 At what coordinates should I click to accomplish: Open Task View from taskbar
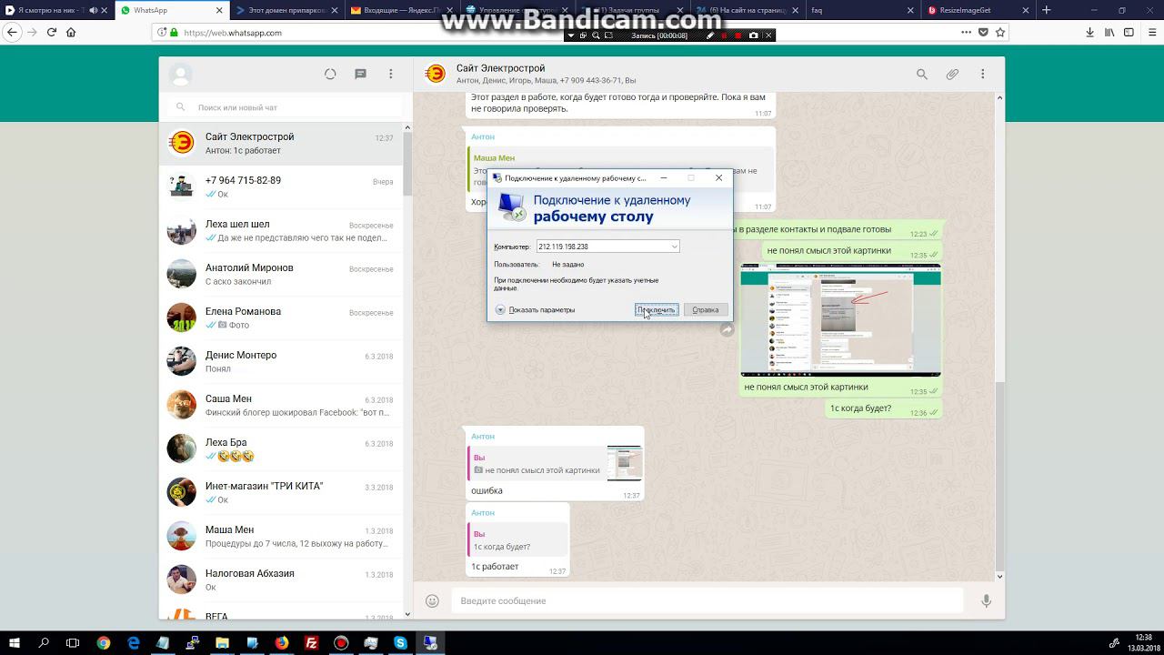pyautogui.click(x=74, y=643)
